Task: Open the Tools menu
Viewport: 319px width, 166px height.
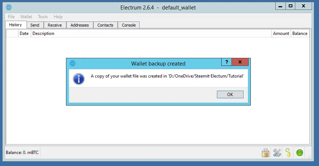Action: pos(43,17)
